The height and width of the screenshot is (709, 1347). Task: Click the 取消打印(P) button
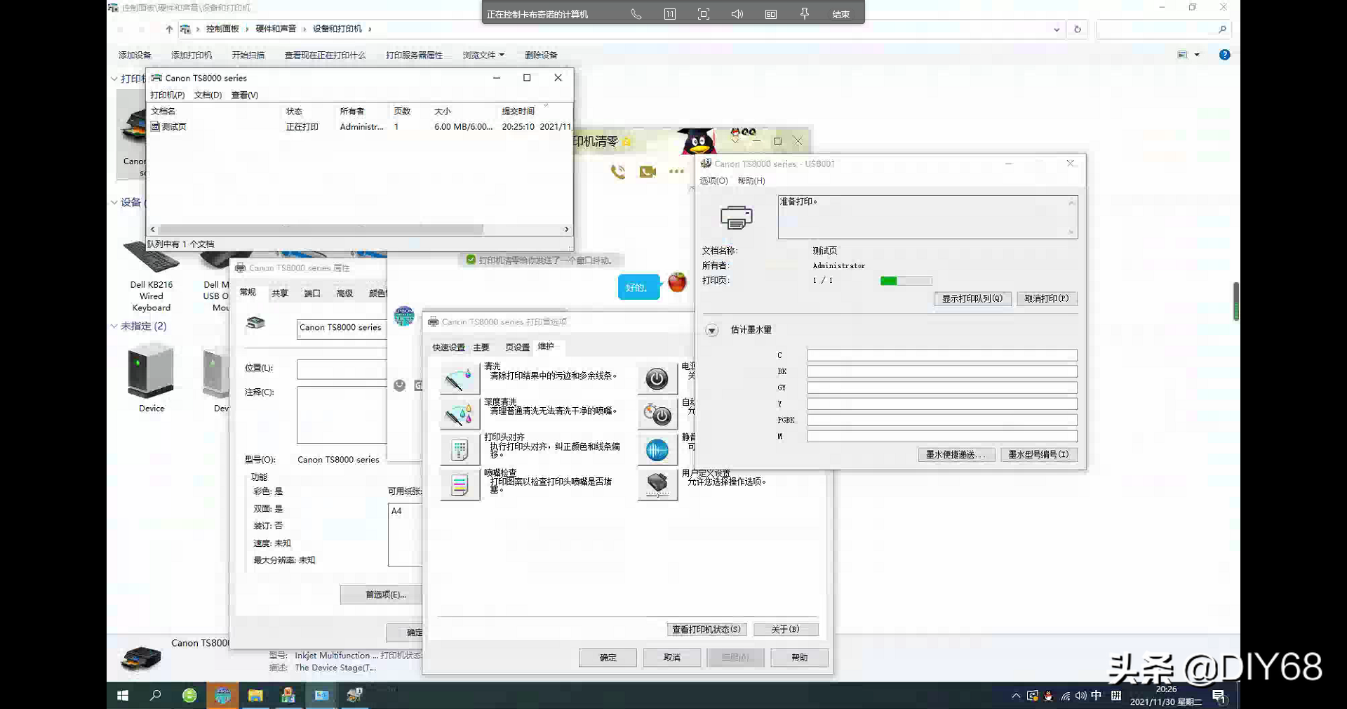[1047, 298]
